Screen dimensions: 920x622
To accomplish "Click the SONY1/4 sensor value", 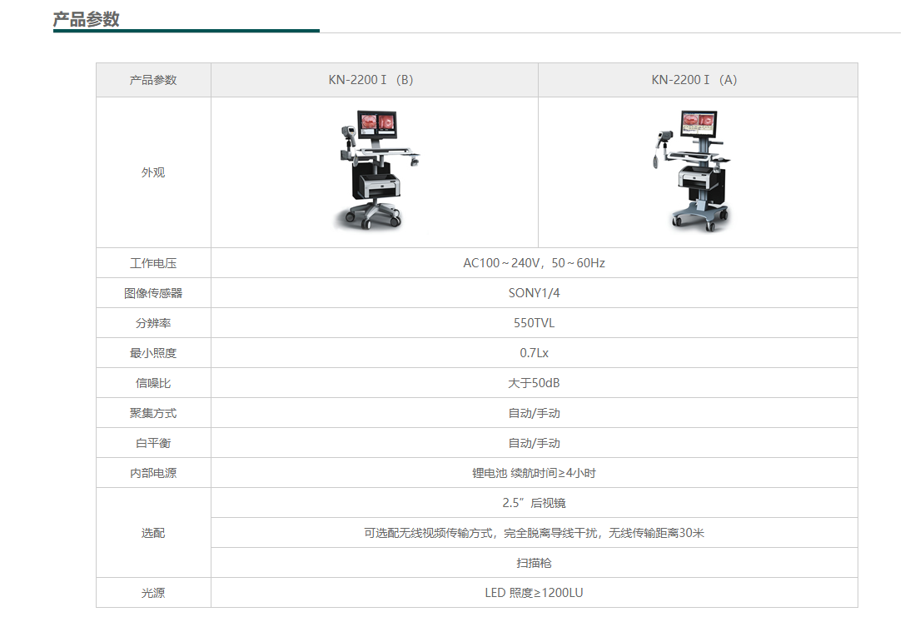I will (x=534, y=293).
